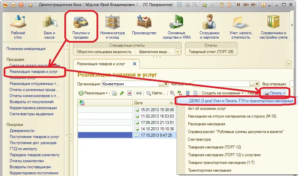Open Поступление товаров и услуг link
298x176 pixels.
coord(35,137)
